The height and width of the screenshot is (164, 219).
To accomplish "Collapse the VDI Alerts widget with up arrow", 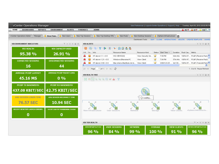I will tap(197, 44).
